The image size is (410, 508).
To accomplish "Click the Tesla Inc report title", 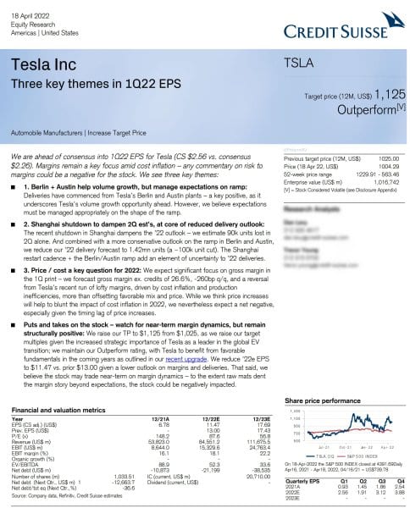I will tap(44, 64).
